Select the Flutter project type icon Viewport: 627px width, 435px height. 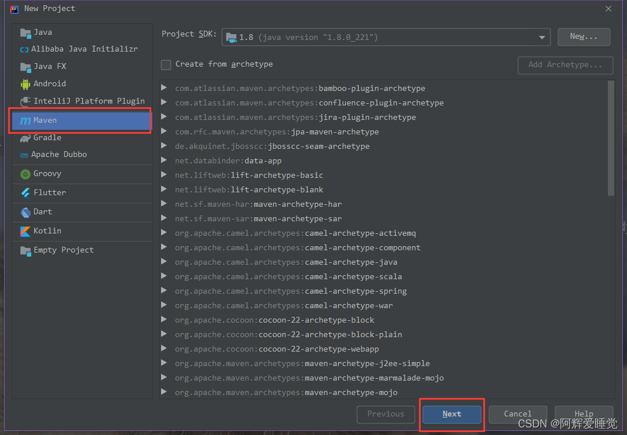click(25, 192)
